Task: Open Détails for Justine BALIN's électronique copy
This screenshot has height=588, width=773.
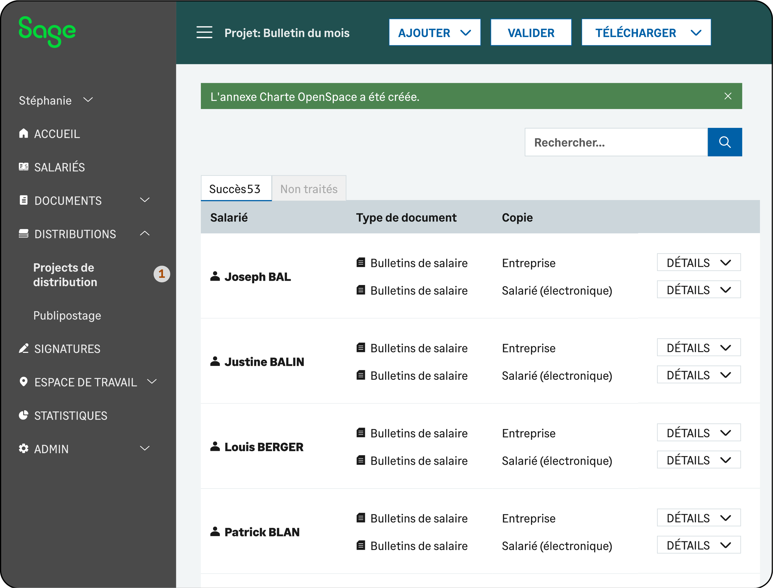Action: (699, 375)
